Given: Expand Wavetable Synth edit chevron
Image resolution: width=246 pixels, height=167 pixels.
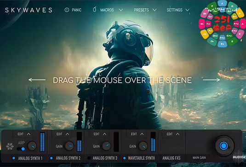Looking at the screenshot, I should pos(142,134).
